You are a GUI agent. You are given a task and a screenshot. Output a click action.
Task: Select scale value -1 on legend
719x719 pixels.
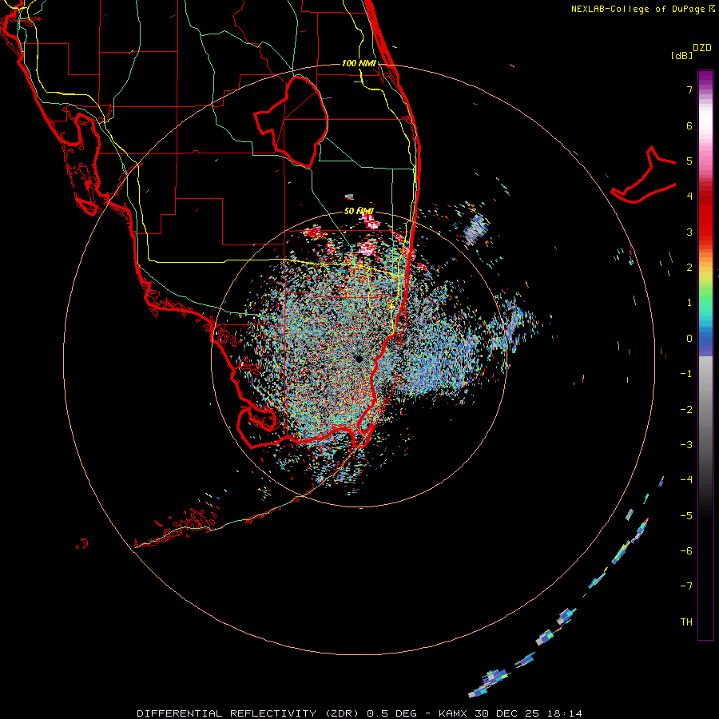pyautogui.click(x=686, y=374)
